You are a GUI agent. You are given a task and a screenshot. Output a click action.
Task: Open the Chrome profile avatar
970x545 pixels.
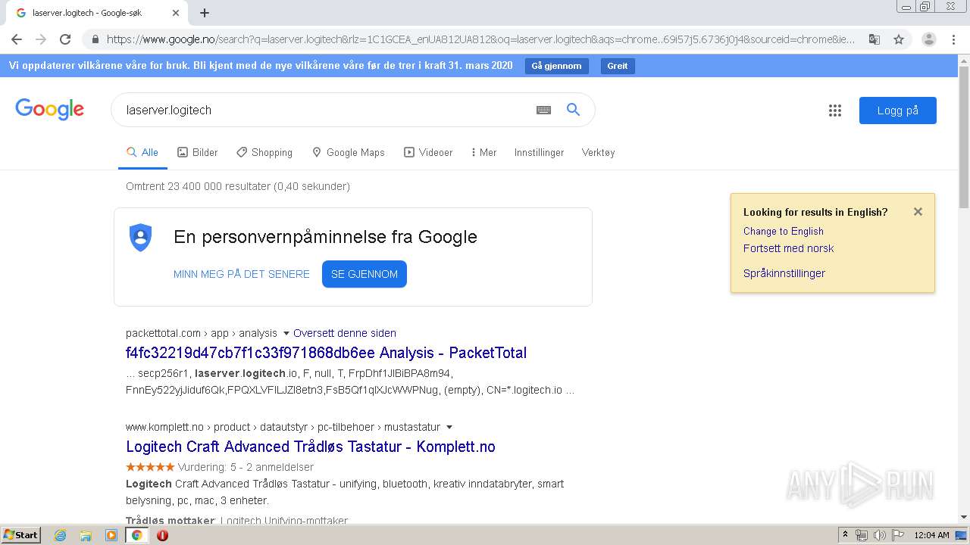pyautogui.click(x=928, y=39)
